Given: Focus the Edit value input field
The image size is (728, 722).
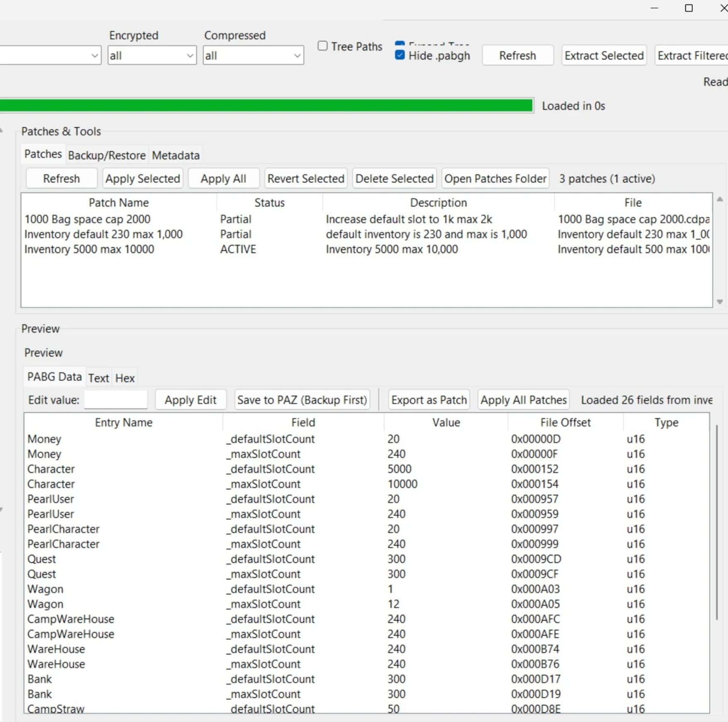Looking at the screenshot, I should pyautogui.click(x=116, y=400).
